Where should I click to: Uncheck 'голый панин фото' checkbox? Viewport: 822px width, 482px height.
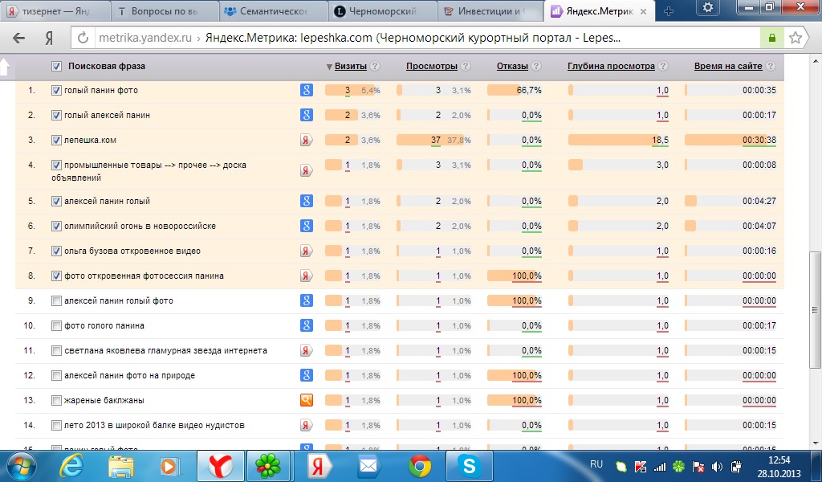click(x=56, y=90)
